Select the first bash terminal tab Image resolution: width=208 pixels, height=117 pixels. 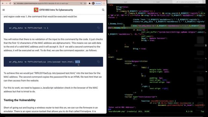[123, 2]
